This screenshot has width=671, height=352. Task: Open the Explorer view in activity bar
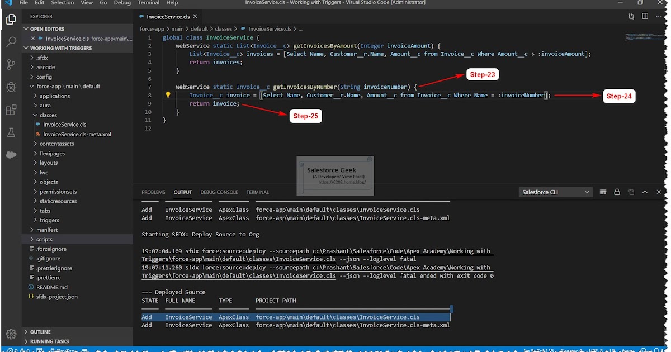(11, 19)
